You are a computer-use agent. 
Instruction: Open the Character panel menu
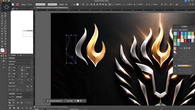[x=32, y=58]
